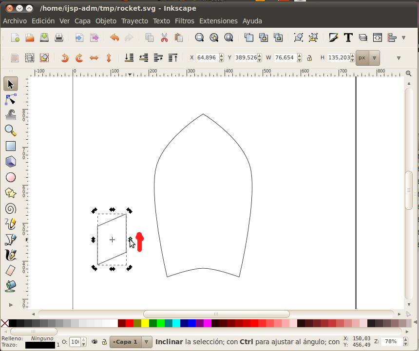This screenshot has height=351, width=419.
Task: Click the horizontal canvas scrollbar
Action: click(x=216, y=314)
